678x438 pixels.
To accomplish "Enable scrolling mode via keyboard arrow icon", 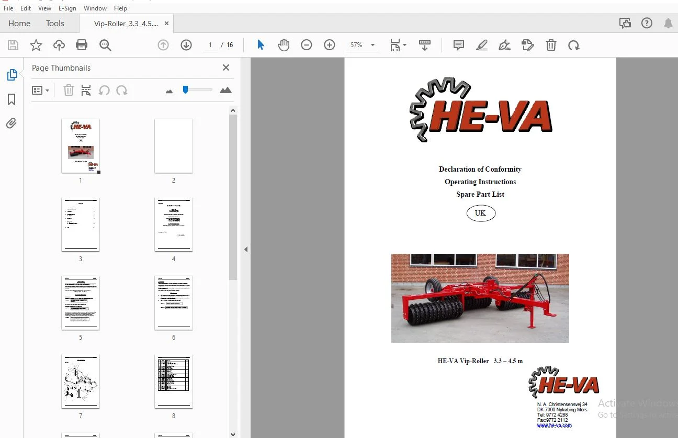I will tap(425, 45).
